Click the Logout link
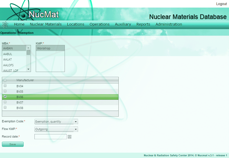 click(221, 4)
